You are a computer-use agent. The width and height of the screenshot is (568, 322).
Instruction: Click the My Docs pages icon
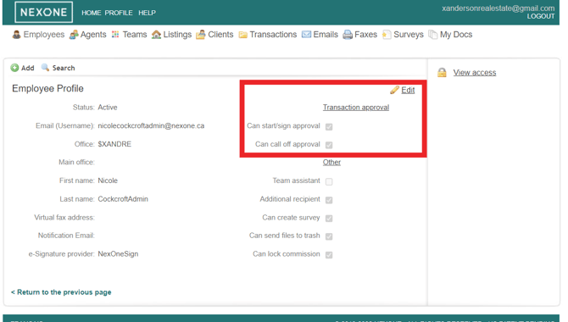(432, 35)
